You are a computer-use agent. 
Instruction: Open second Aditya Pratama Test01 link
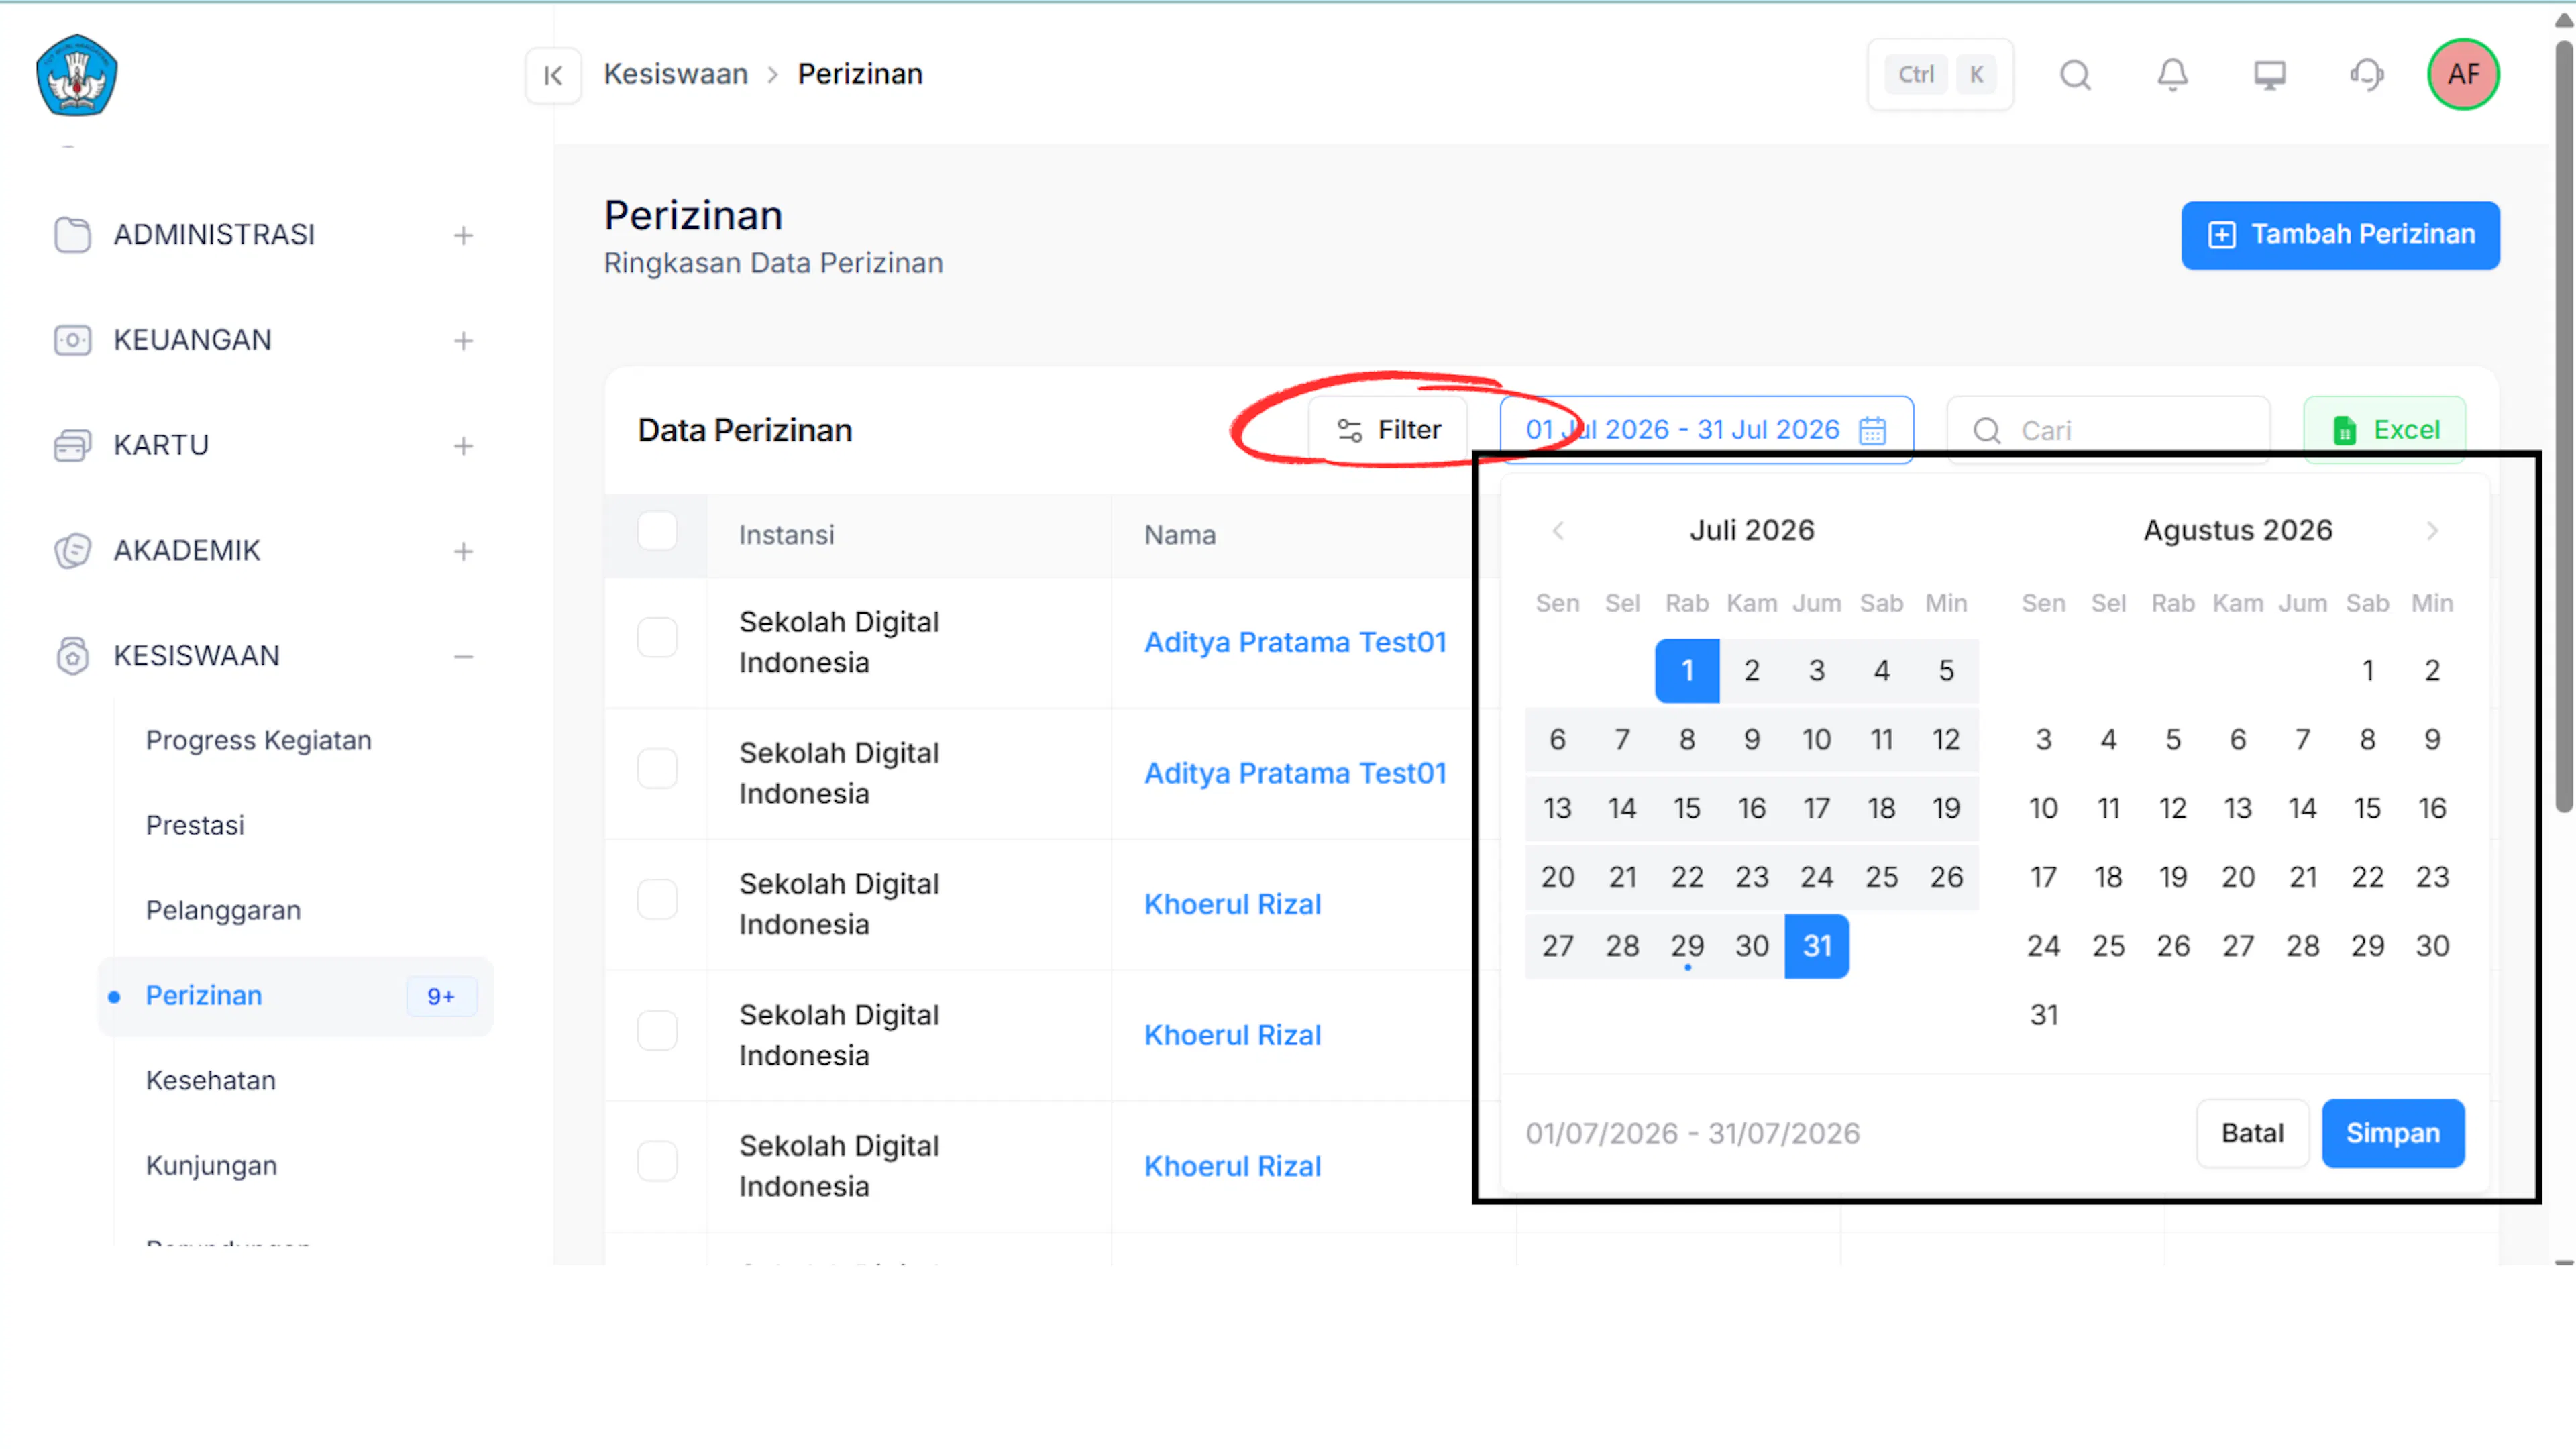(1295, 773)
